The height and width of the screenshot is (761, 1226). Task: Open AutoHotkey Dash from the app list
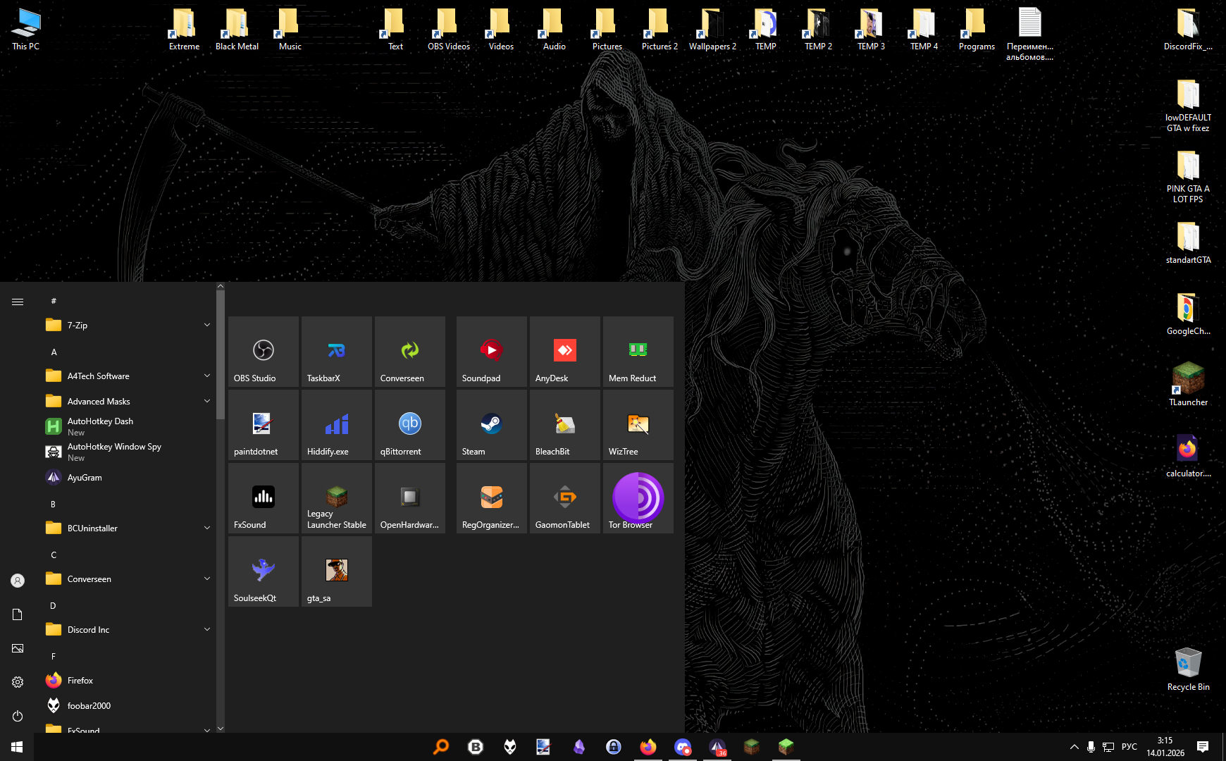[128, 427]
